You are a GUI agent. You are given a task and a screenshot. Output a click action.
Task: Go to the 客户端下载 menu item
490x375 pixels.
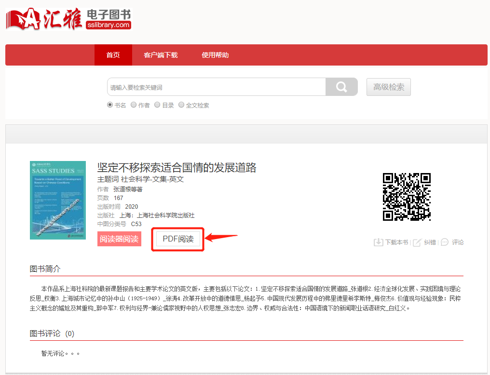(x=161, y=55)
